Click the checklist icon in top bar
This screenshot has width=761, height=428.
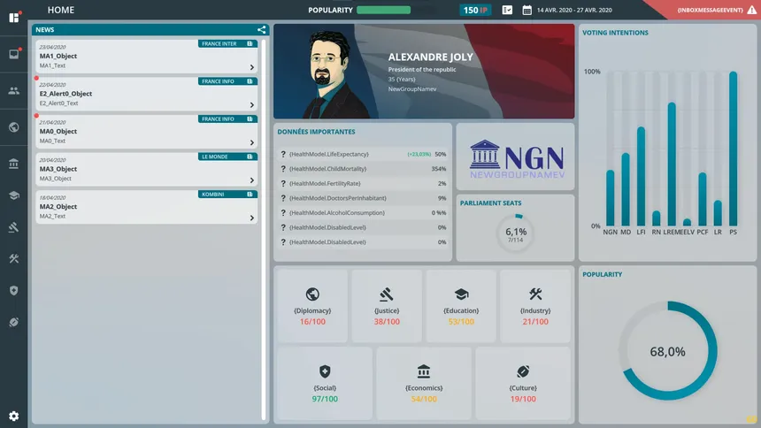pyautogui.click(x=507, y=10)
